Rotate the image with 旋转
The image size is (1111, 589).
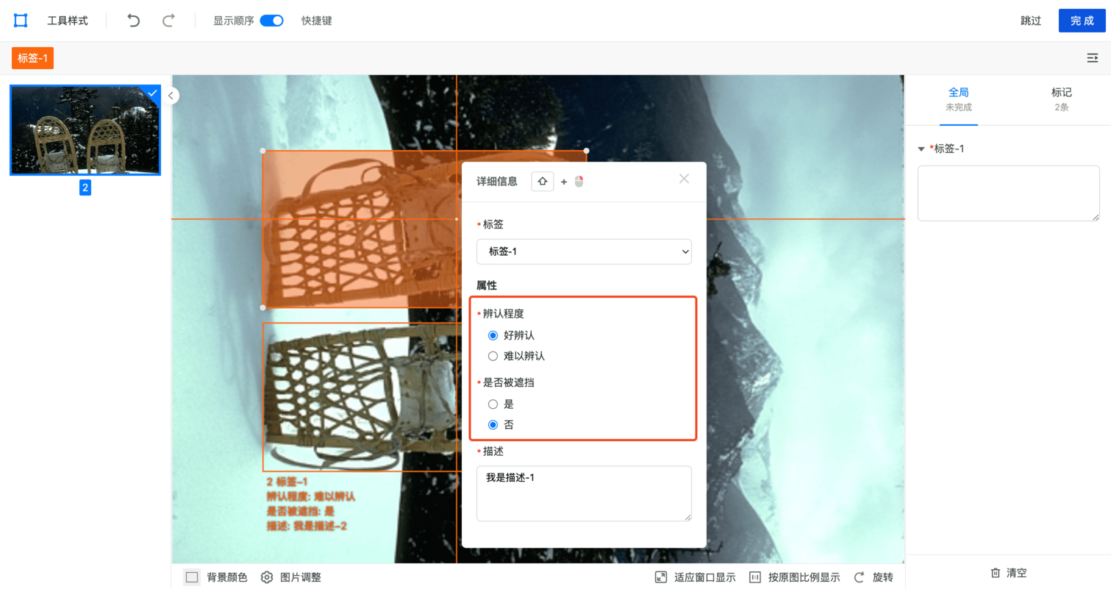pyautogui.click(x=873, y=577)
